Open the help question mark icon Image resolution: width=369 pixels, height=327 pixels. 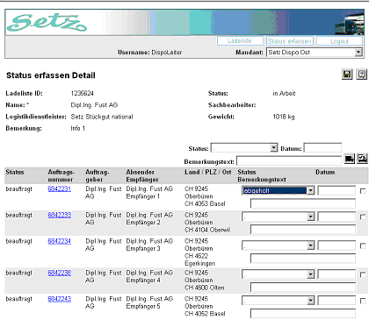(362, 75)
